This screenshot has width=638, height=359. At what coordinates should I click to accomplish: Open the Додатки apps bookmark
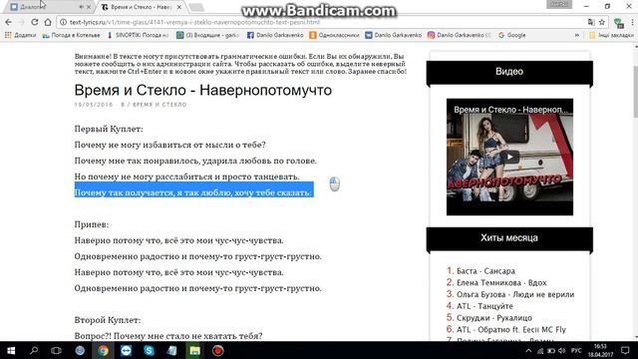click(x=20, y=36)
